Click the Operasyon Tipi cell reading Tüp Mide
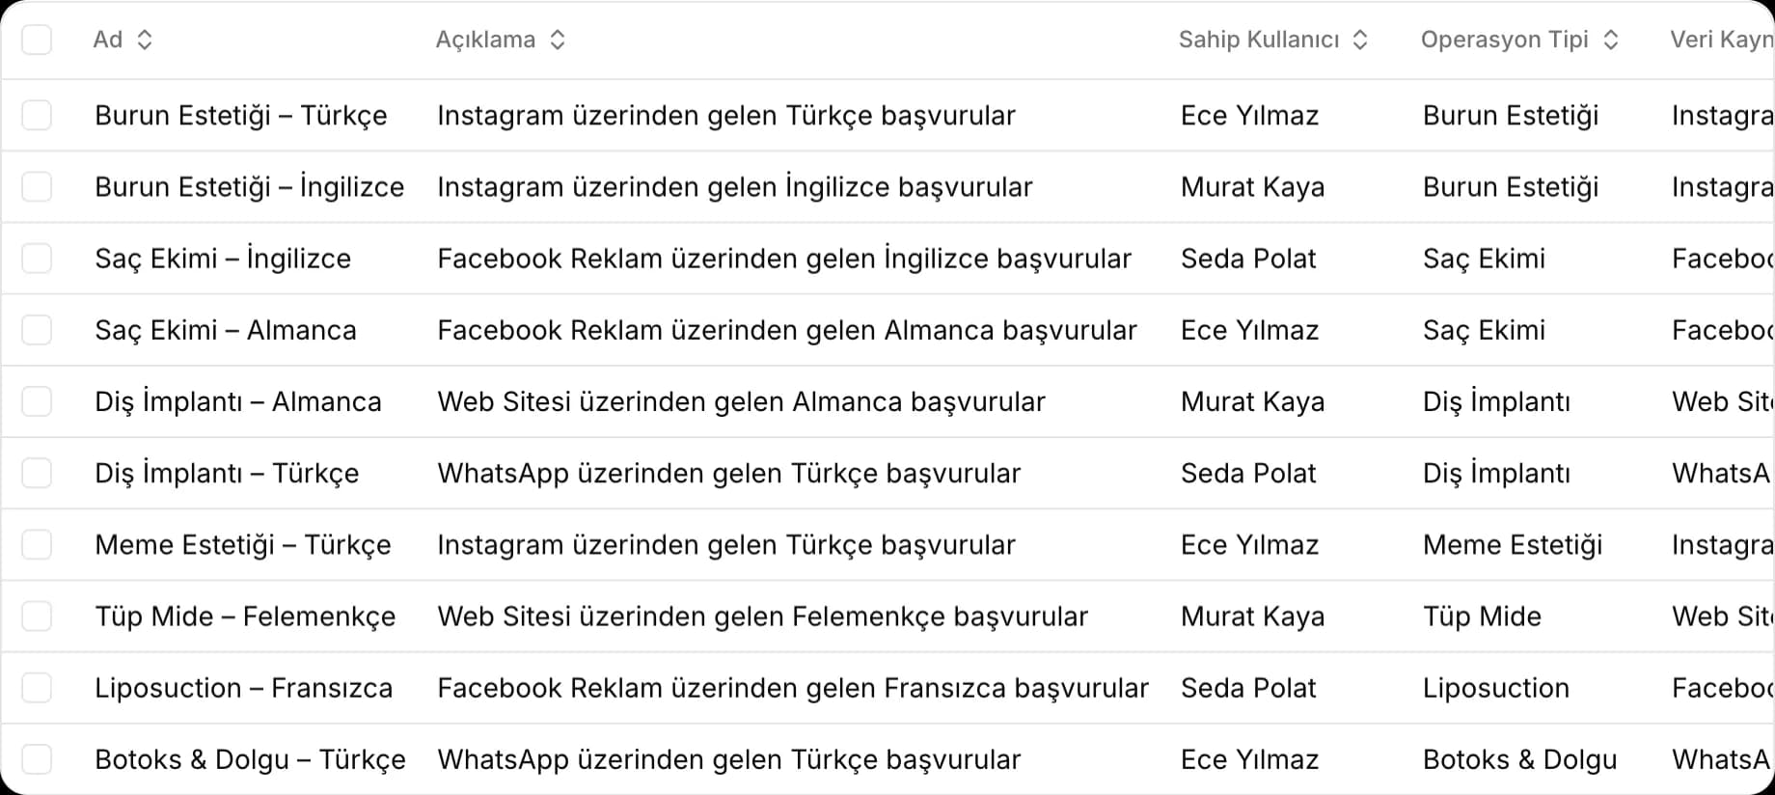 point(1482,617)
